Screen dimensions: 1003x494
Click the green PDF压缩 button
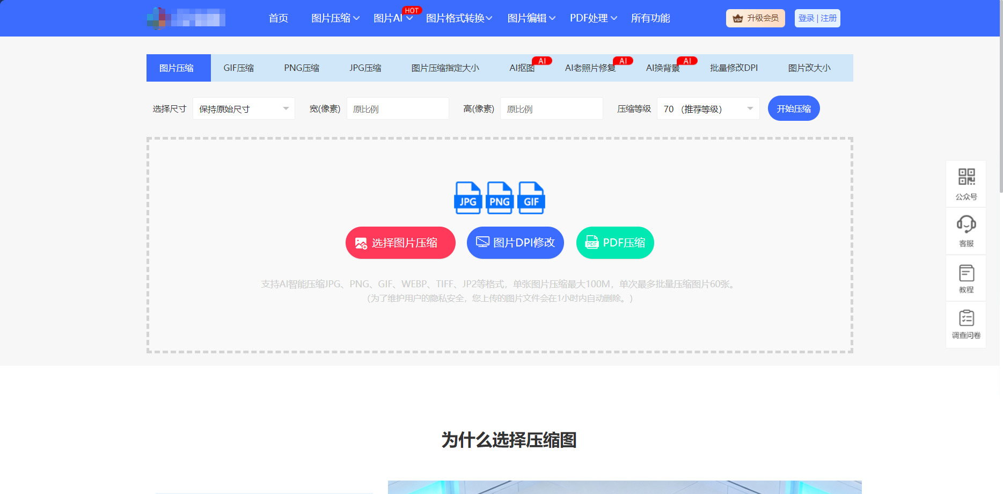615,243
